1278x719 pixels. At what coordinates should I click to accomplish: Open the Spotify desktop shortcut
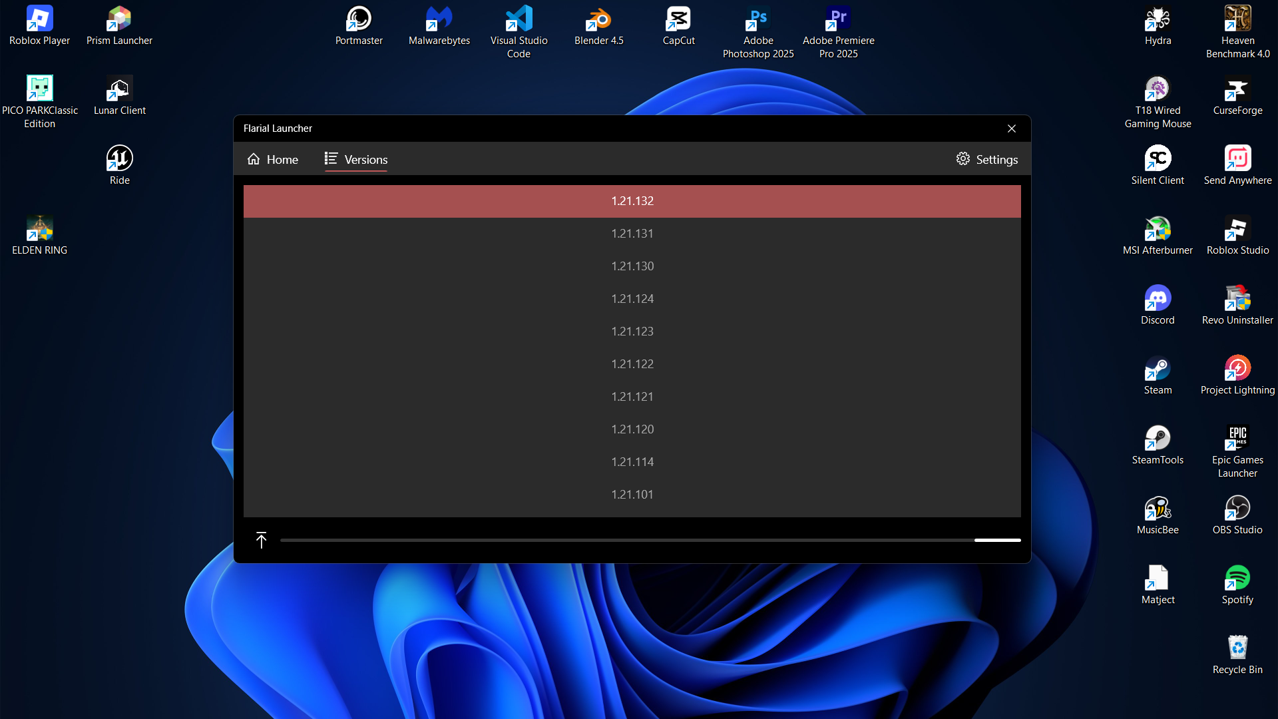coord(1237,579)
